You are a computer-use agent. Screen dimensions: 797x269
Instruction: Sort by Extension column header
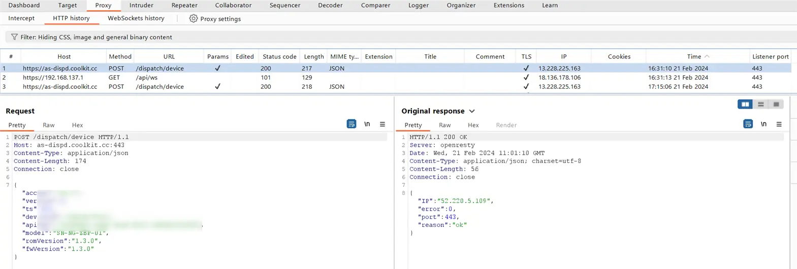pos(378,56)
